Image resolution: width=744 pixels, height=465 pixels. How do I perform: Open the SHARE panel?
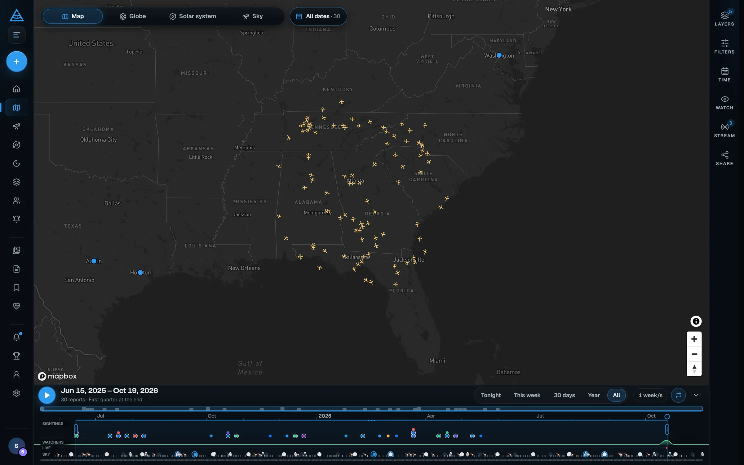click(x=724, y=158)
